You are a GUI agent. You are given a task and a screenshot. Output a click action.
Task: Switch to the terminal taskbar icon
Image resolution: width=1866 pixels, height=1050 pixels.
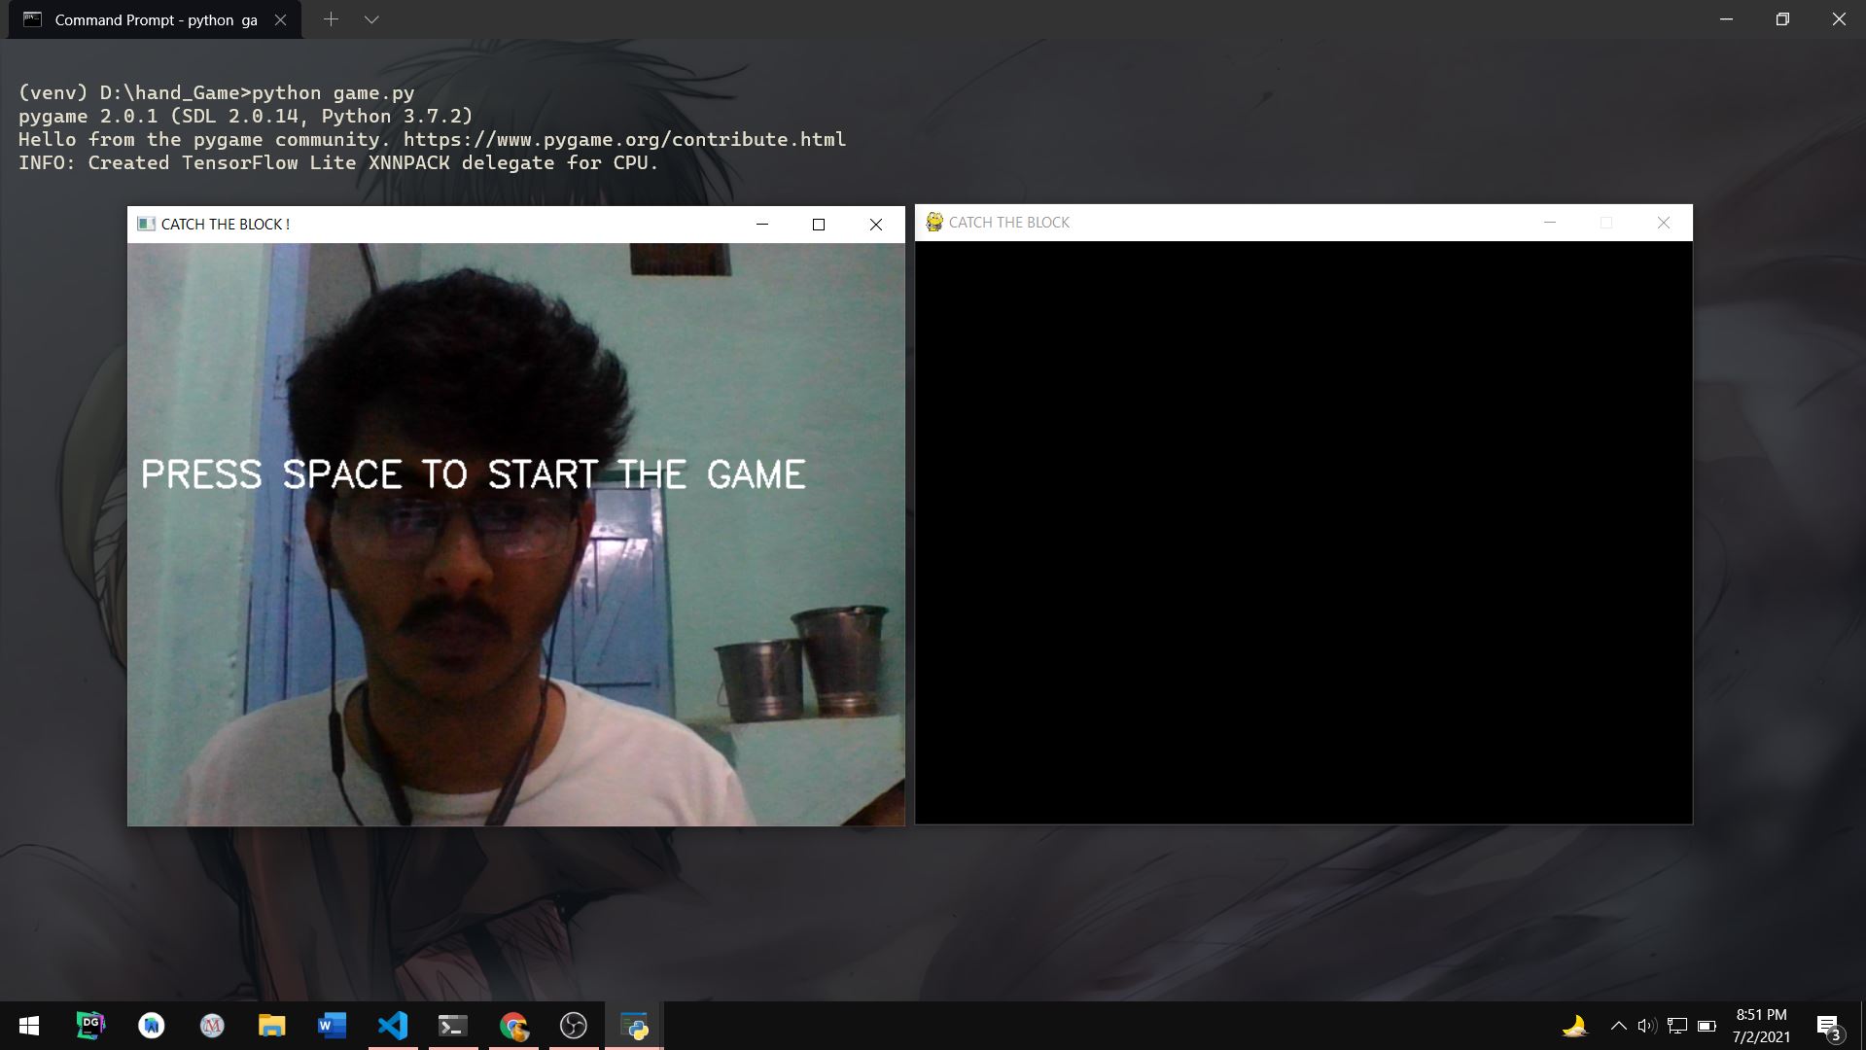(x=453, y=1026)
